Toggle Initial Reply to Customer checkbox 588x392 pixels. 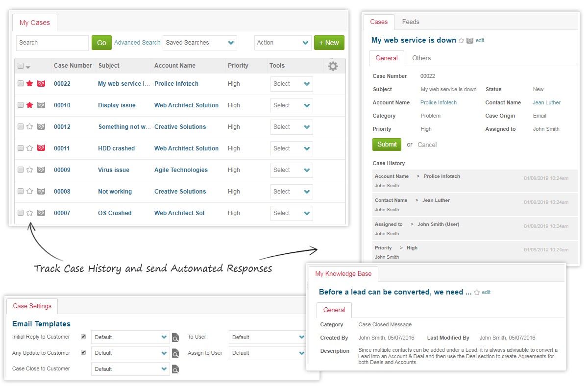[x=83, y=337]
